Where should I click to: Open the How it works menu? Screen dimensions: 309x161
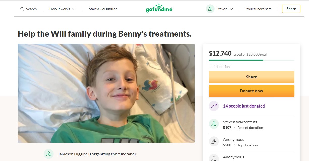coord(63,9)
